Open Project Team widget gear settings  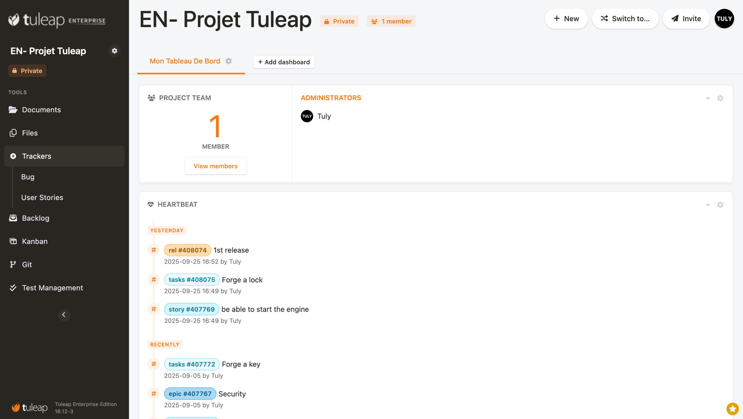pos(720,98)
